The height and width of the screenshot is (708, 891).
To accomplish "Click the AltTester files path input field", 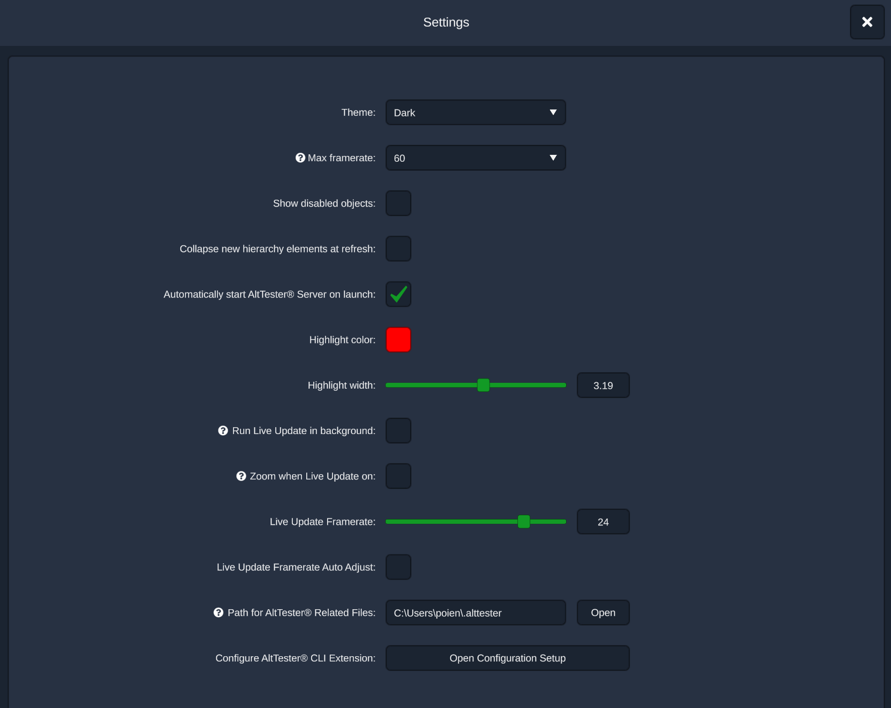I will click(x=476, y=613).
